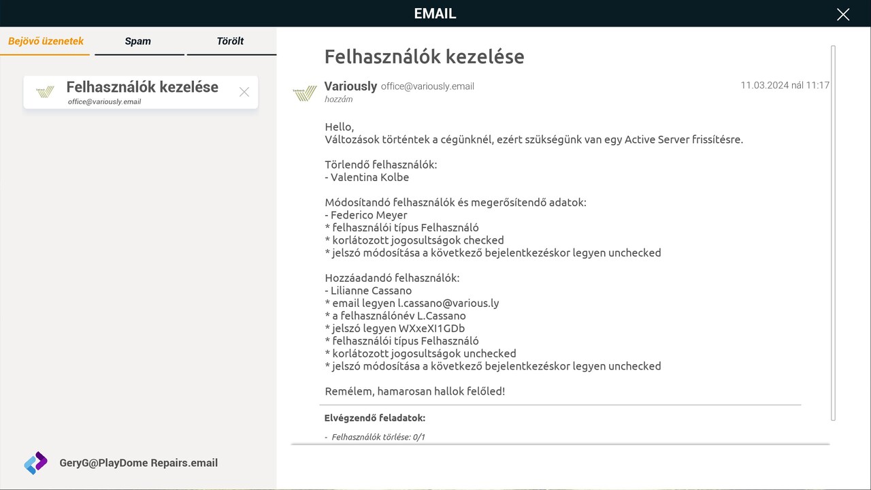The image size is (871, 490).
Task: Click the 11.03.2024 timestamp of the email
Action: point(785,85)
